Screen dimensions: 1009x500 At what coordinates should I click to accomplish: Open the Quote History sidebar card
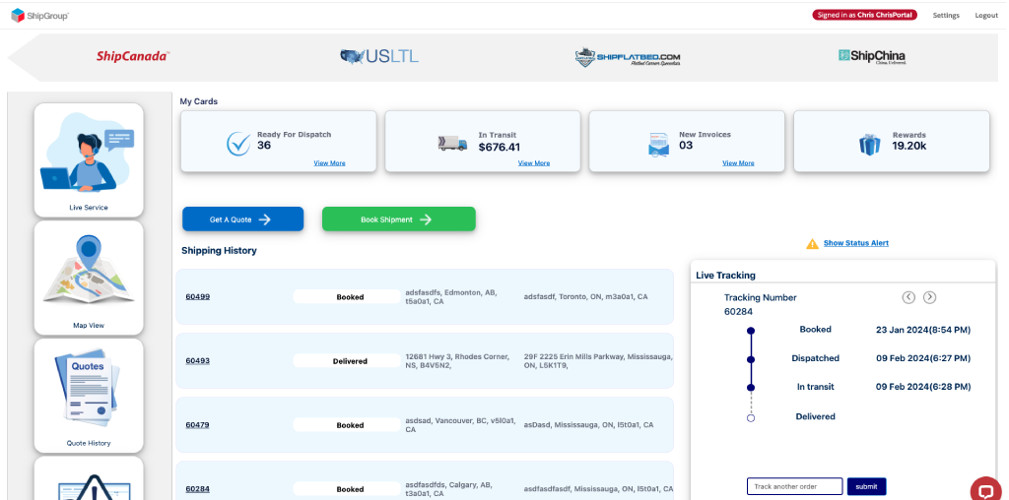(89, 396)
